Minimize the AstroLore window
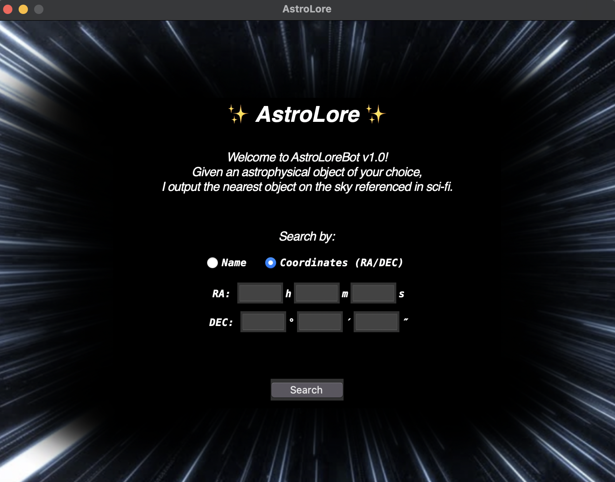Screen dimensions: 615x482 [x=23, y=9]
